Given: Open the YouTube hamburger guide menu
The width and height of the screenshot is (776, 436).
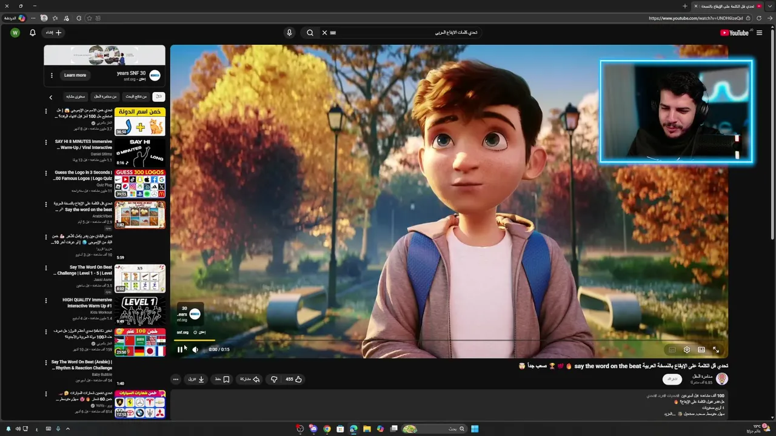Looking at the screenshot, I should 759,33.
